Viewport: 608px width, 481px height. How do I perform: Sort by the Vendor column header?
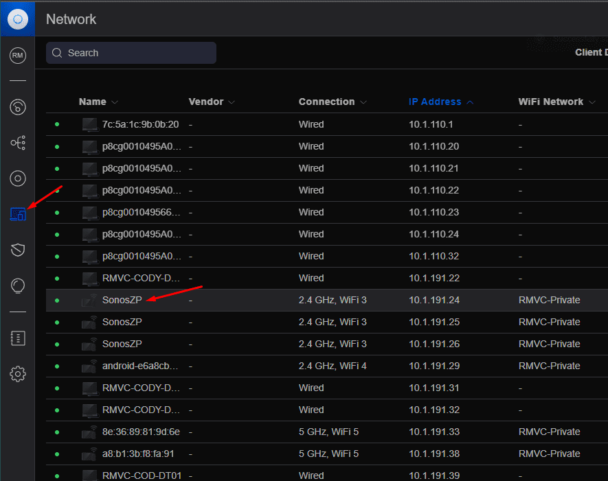tap(212, 102)
